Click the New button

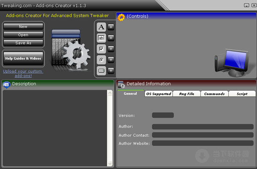click(23, 27)
